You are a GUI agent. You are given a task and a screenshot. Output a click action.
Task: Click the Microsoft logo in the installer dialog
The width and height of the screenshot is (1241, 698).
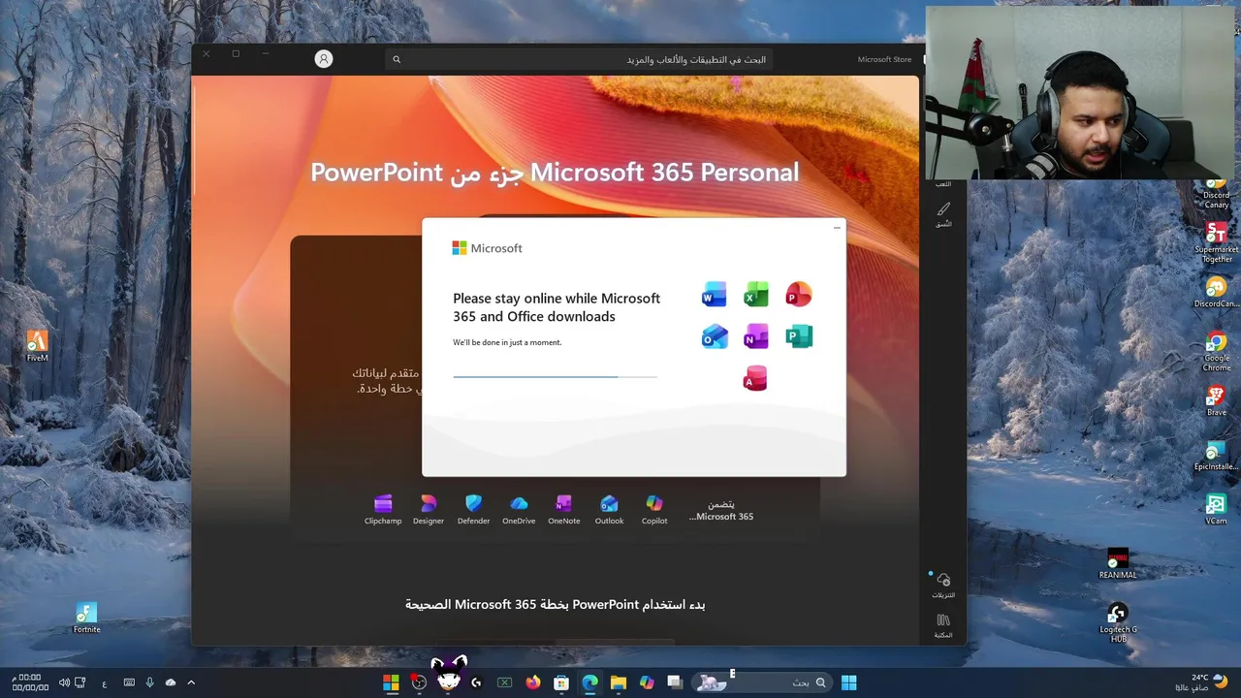point(487,248)
